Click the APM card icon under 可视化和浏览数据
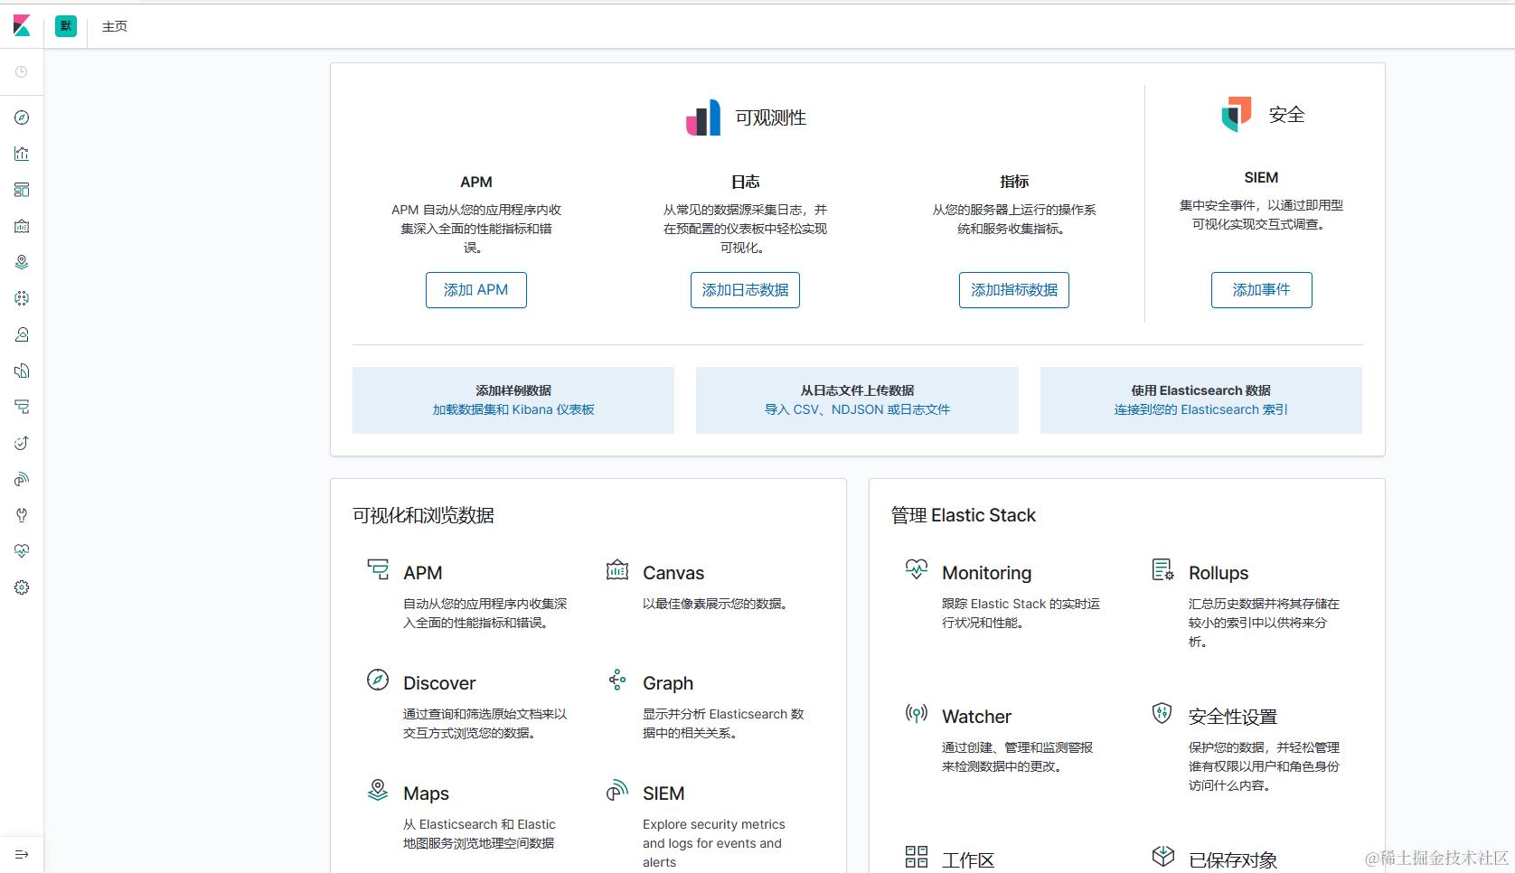 coord(378,569)
